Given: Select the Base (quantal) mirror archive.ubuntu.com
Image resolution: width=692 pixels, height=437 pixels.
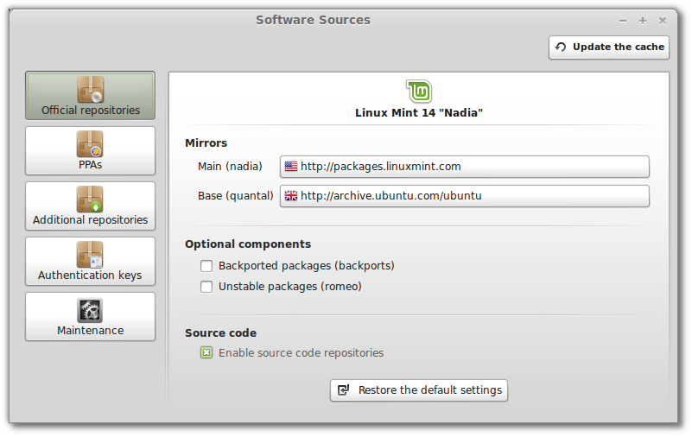Looking at the screenshot, I should pos(465,196).
